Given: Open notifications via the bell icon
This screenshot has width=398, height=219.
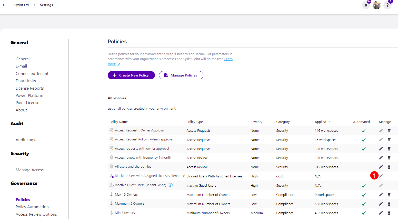Looking at the screenshot, I should coord(366,5).
